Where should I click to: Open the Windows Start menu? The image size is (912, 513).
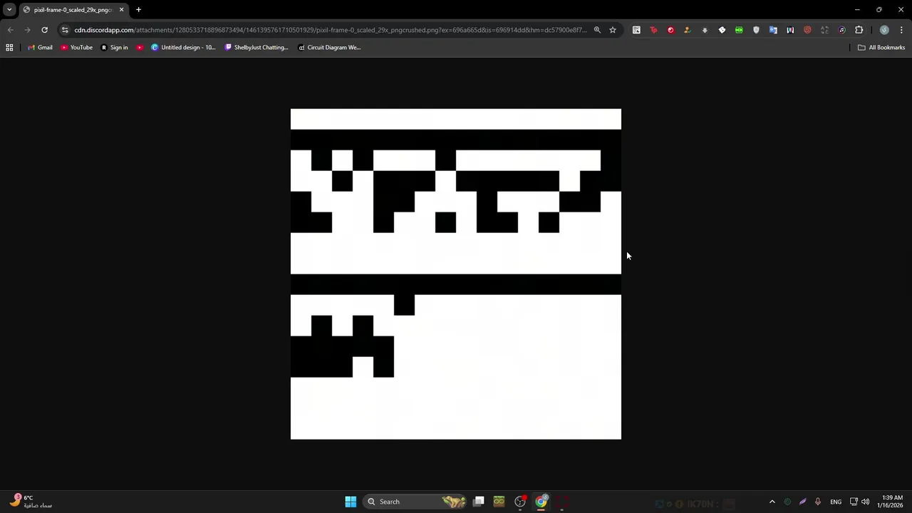[351, 502]
